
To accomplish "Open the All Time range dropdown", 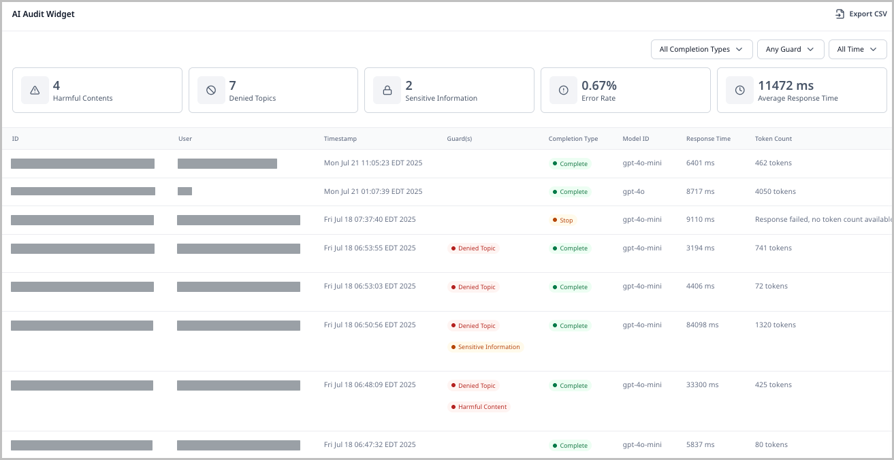I will tap(857, 50).
